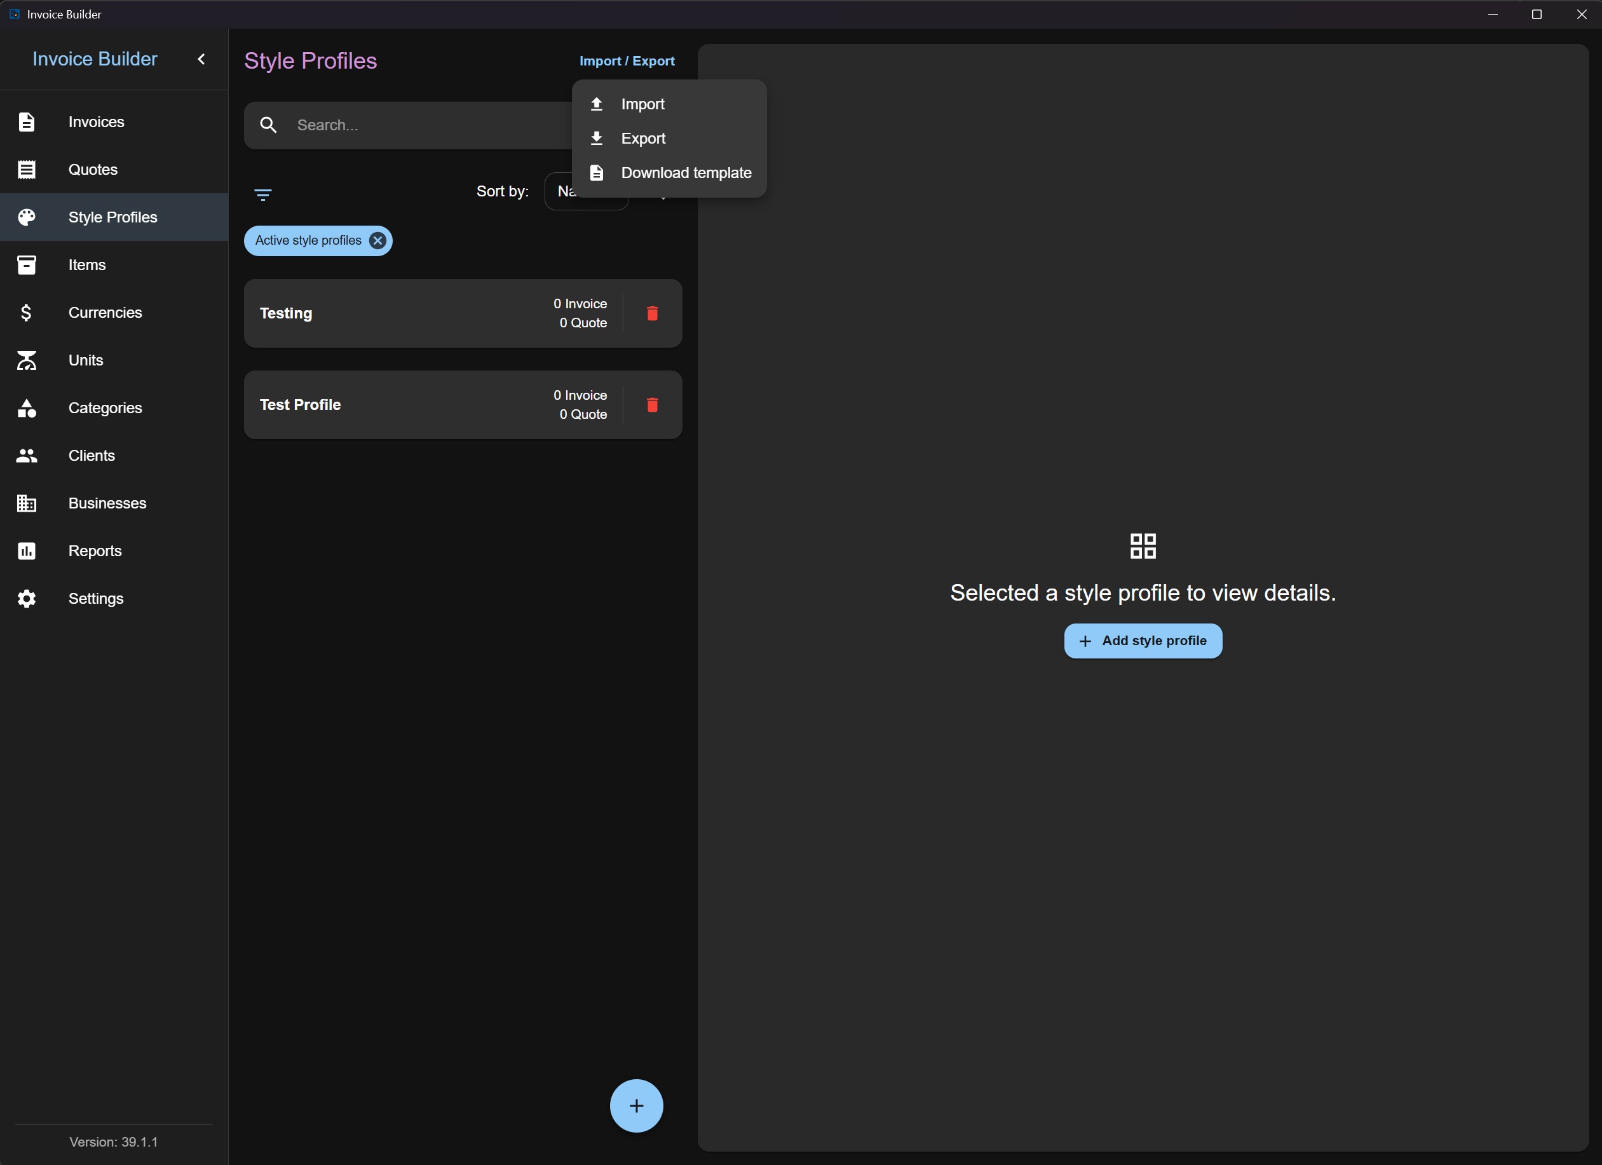Delete the Testing style profile
1602x1165 pixels.
click(x=653, y=313)
